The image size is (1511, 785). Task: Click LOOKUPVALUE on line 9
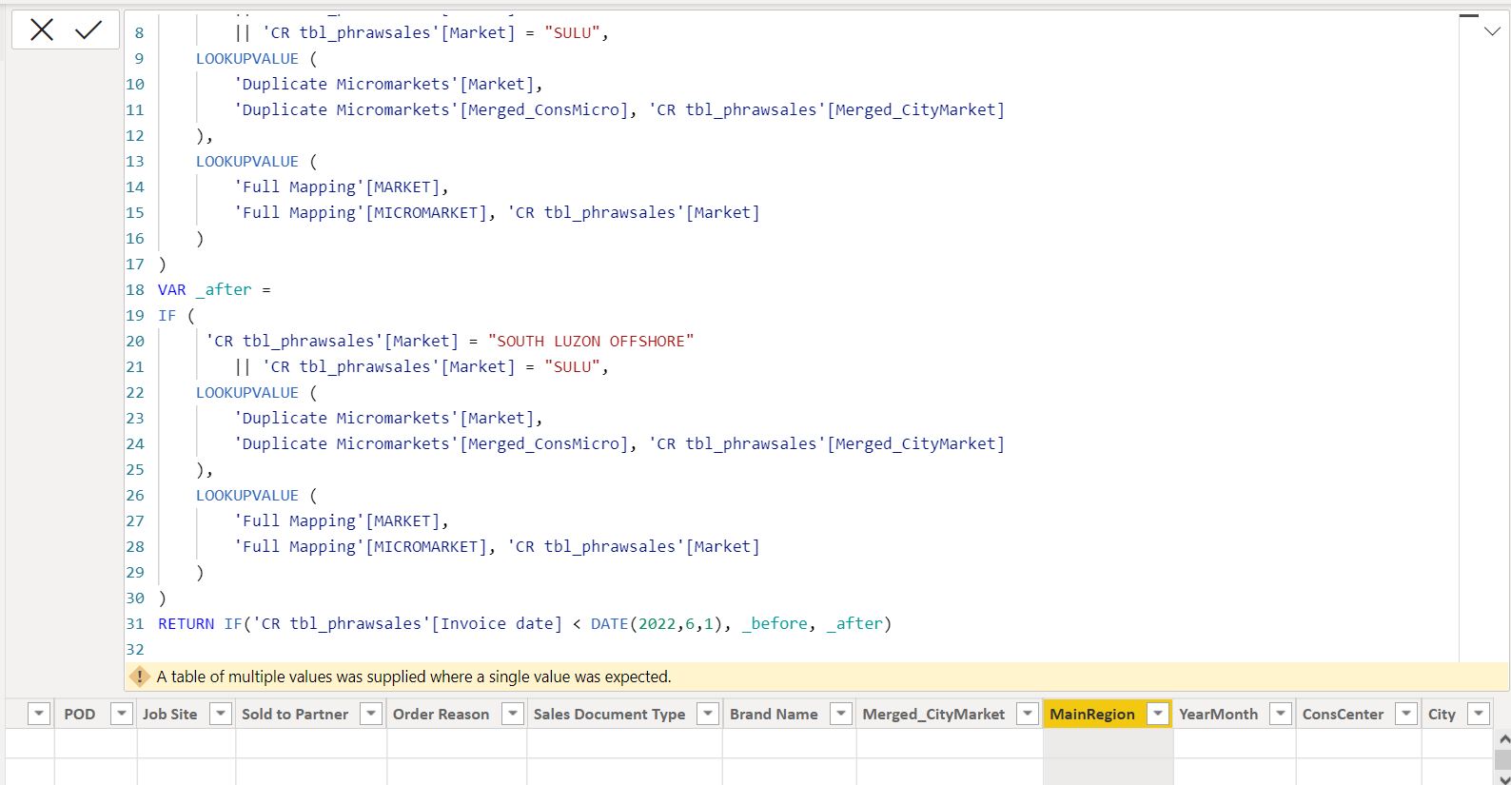pos(247,58)
